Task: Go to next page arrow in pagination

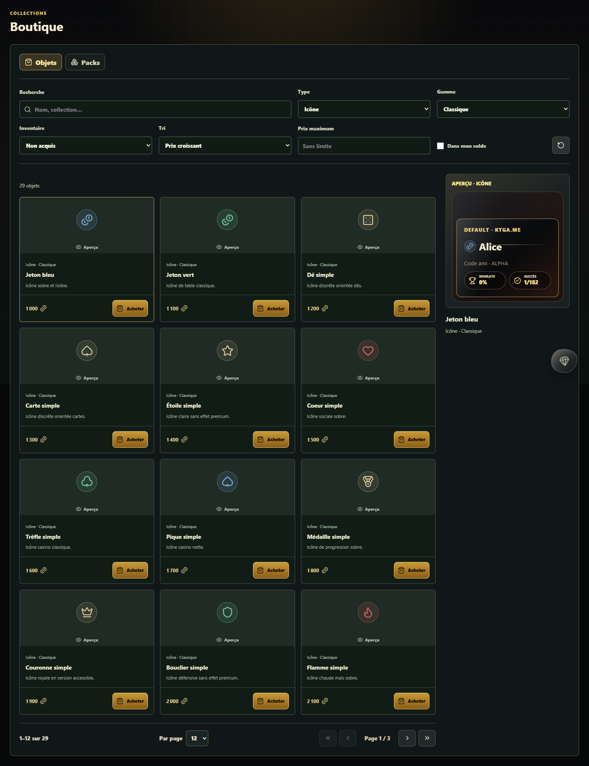Action: 407,738
